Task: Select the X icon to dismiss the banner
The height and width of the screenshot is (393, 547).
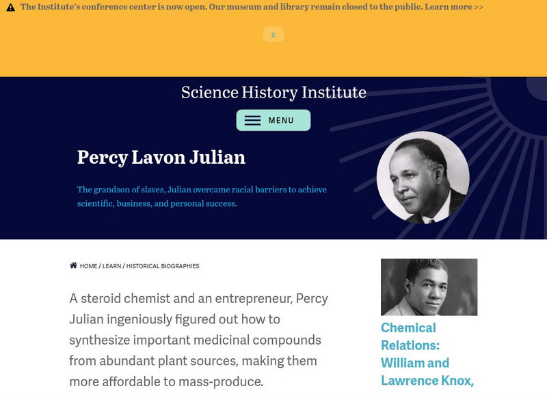Action: [273, 33]
